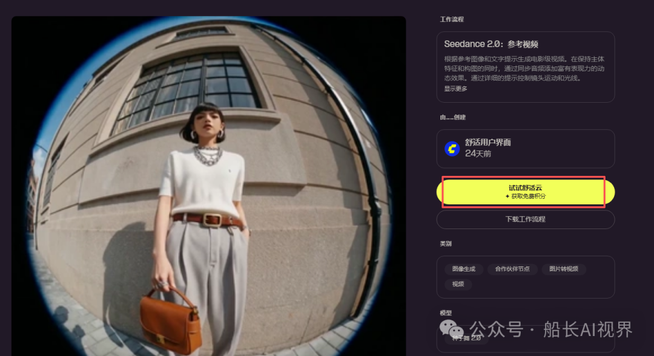Click the 类别 section heading
The width and height of the screenshot is (654, 356).
point(446,244)
